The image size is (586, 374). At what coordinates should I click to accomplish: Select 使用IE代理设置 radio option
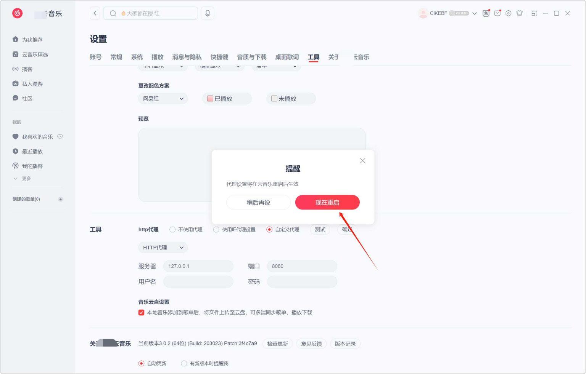tap(216, 230)
